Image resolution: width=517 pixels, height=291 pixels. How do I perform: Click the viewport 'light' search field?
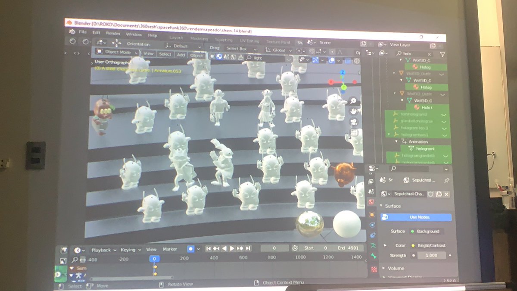(x=265, y=58)
